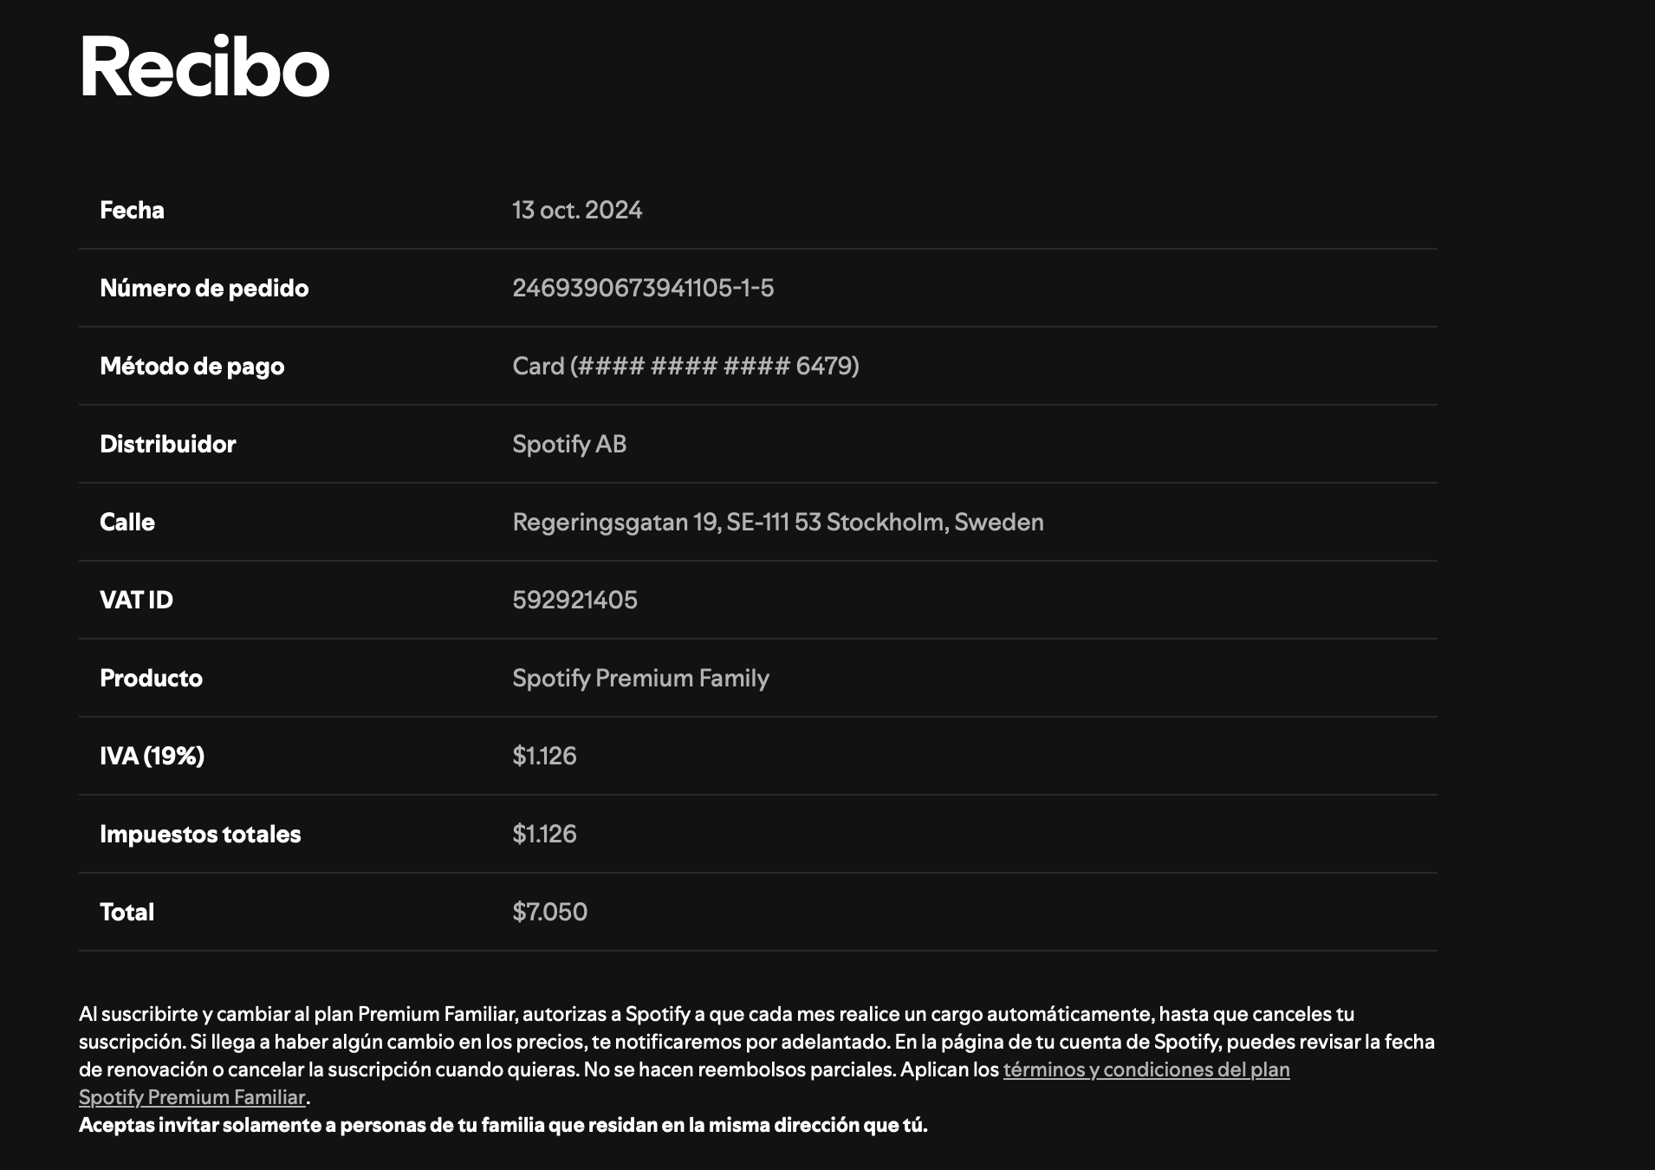Click the IVA (19%) label
1655x1170 pixels.
(152, 756)
